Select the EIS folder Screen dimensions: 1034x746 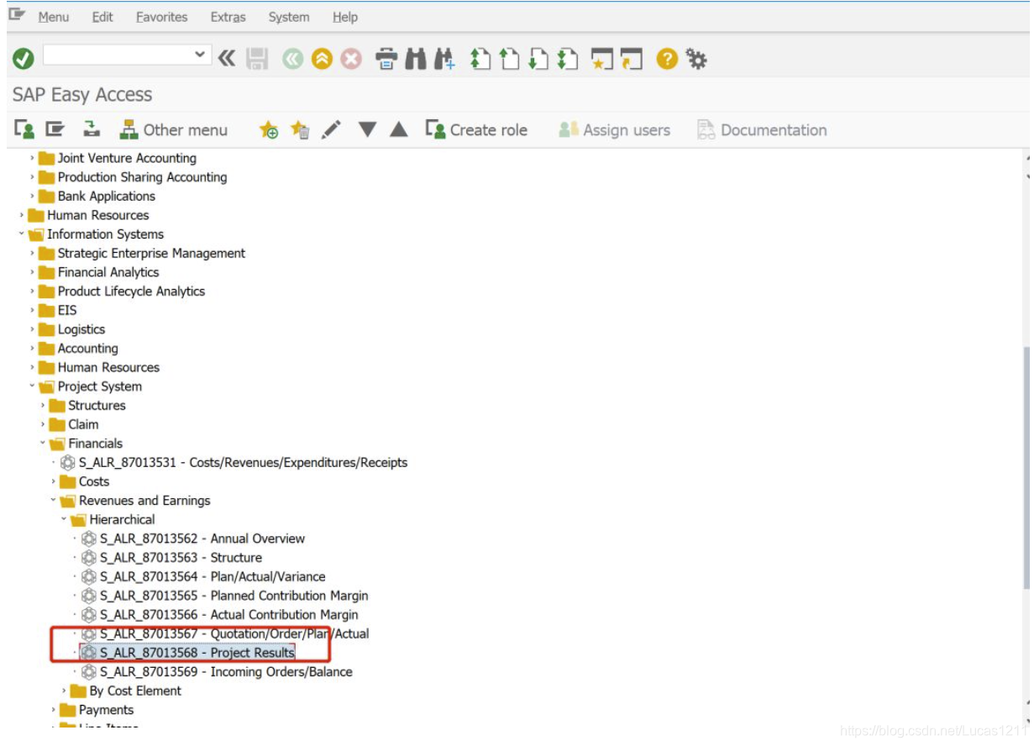[x=67, y=310]
